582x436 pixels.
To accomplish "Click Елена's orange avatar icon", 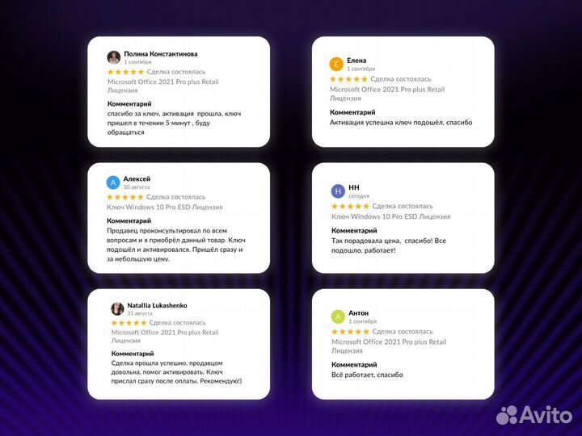I will pos(336,65).
